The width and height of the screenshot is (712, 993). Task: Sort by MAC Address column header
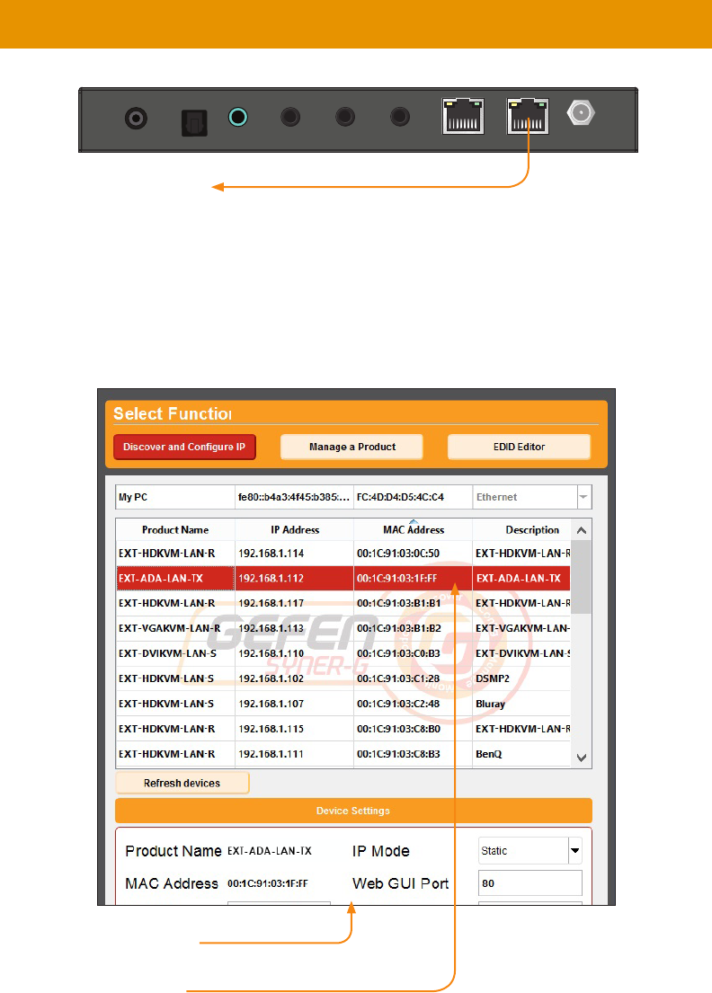click(413, 530)
